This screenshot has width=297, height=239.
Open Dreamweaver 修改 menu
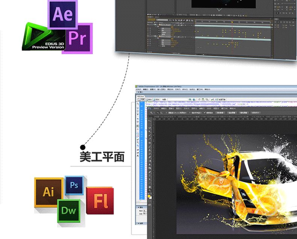[170, 89]
